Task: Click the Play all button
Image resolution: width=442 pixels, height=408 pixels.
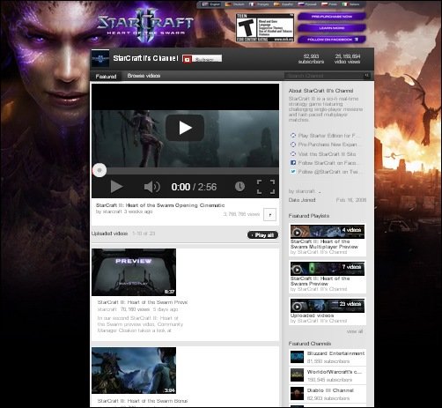Action: pyautogui.click(x=262, y=235)
